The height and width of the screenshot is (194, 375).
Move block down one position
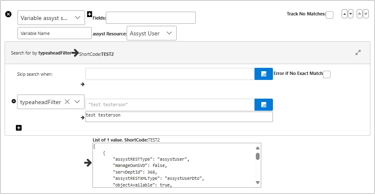pos(350,14)
